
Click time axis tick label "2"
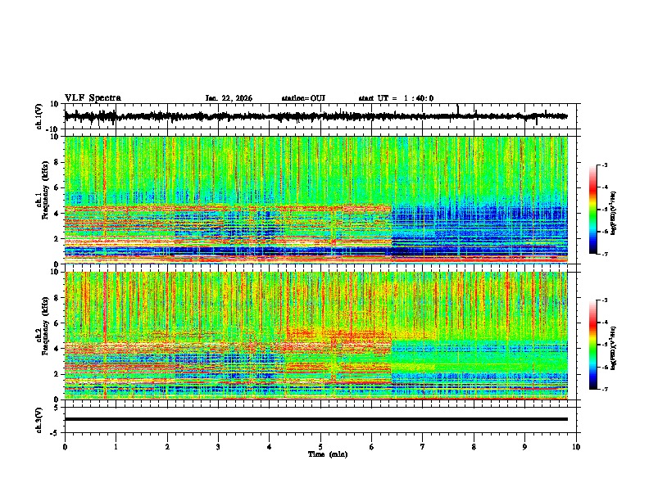(x=167, y=447)
